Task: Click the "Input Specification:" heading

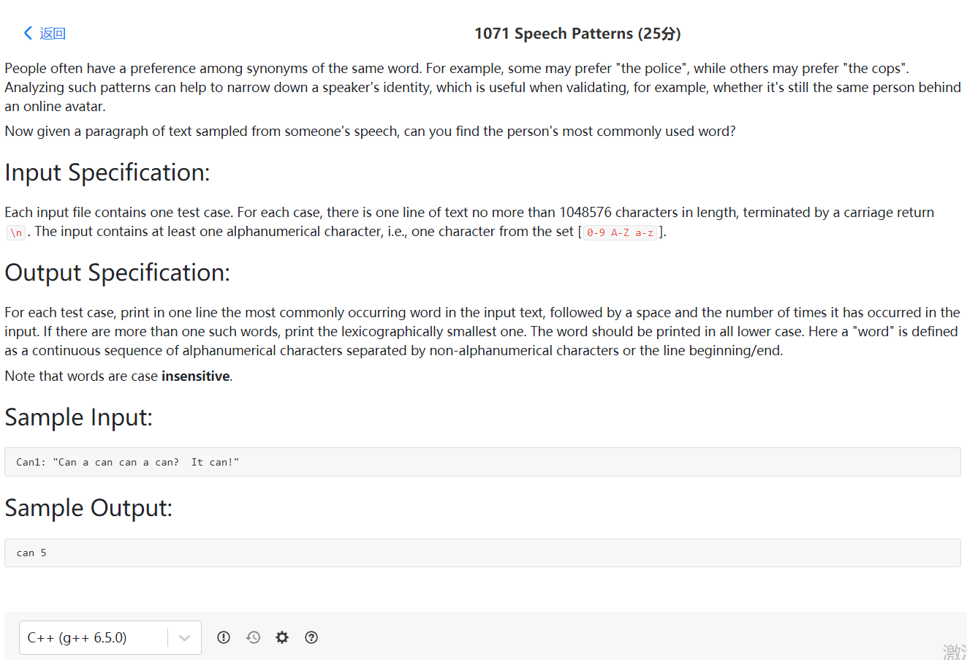Action: tap(107, 172)
